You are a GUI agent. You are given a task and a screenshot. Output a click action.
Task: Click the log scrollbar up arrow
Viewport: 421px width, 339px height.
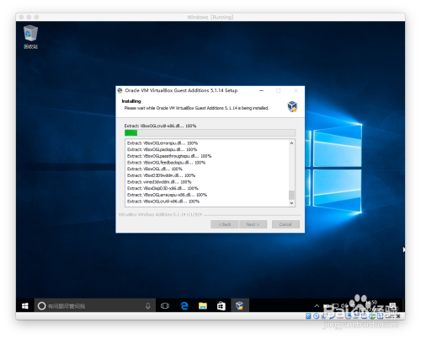(291, 143)
